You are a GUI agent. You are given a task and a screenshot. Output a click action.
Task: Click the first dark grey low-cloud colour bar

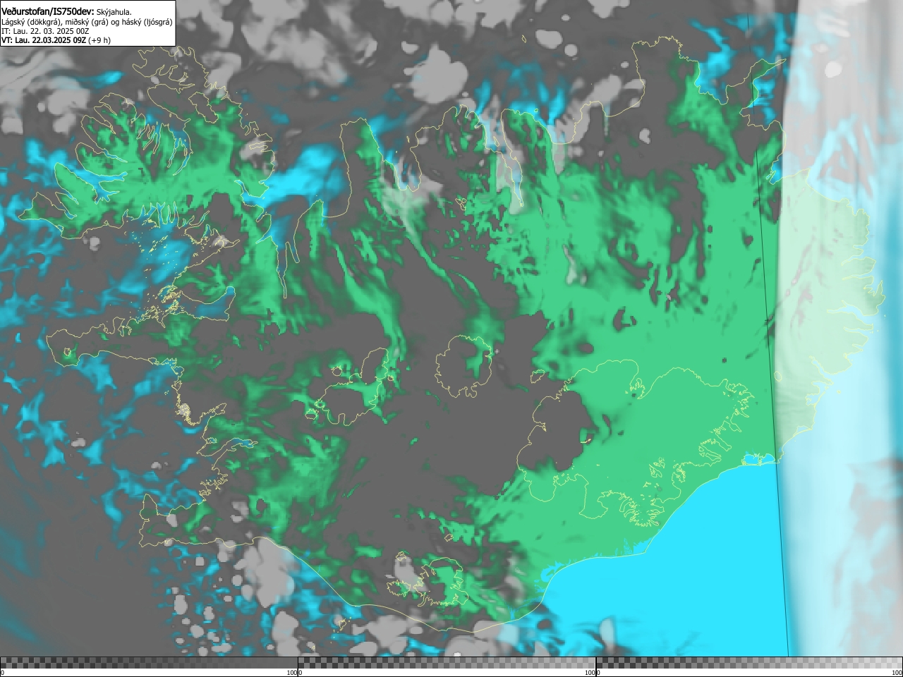tap(149, 663)
